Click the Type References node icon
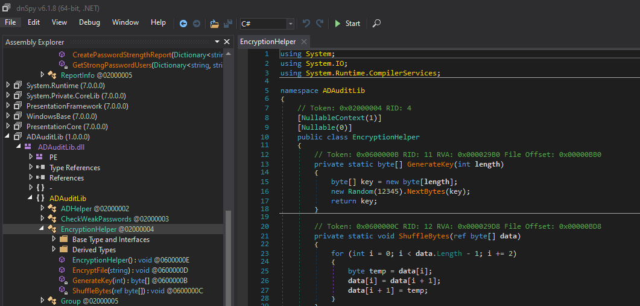The image size is (640, 306). pyautogui.click(x=40, y=168)
